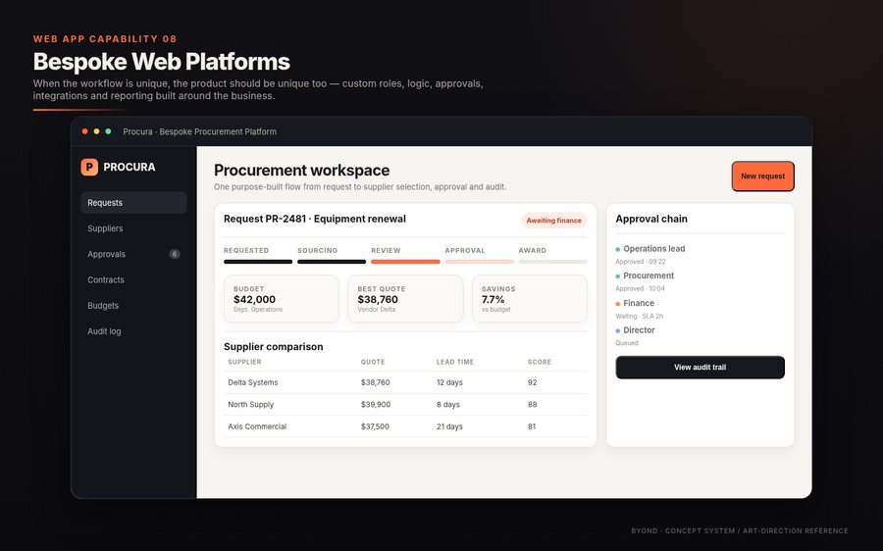The width and height of the screenshot is (883, 551).
Task: Open the Requests section in sidebar
Action: [x=133, y=203]
